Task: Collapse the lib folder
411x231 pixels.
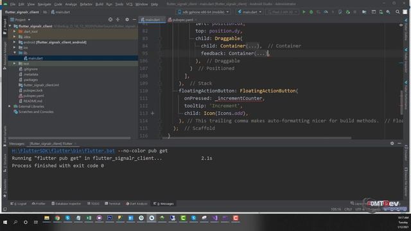Action: (x=15, y=53)
